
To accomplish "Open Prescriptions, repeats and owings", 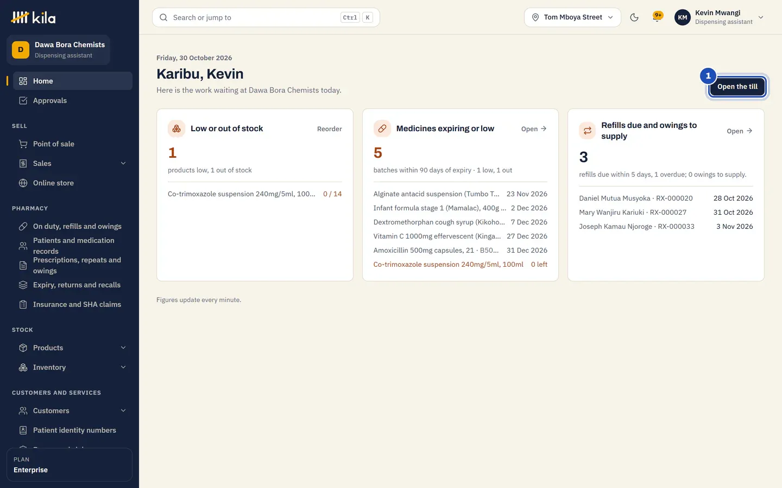I will (x=73, y=265).
